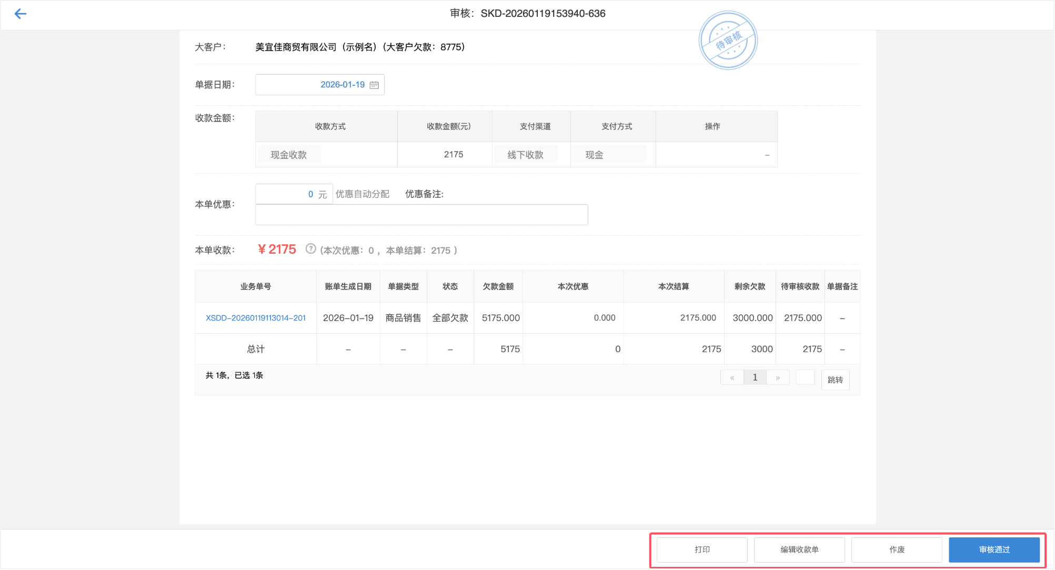Go to next page arrow
1055x570 pixels.
point(778,377)
